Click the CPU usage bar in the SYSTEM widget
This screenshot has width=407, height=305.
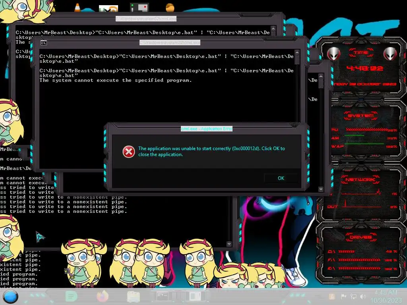pyautogui.click(x=367, y=129)
